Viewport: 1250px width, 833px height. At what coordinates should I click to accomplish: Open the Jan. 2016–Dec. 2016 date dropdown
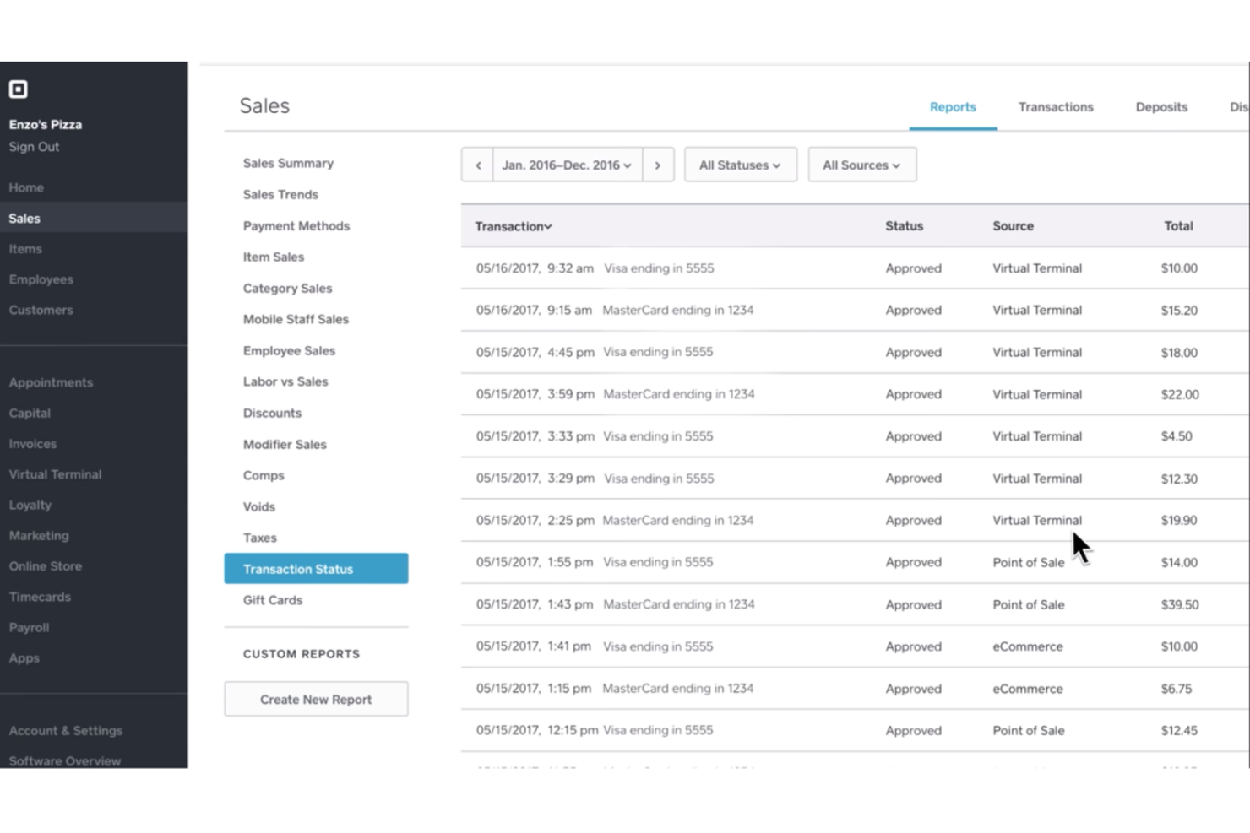[568, 165]
